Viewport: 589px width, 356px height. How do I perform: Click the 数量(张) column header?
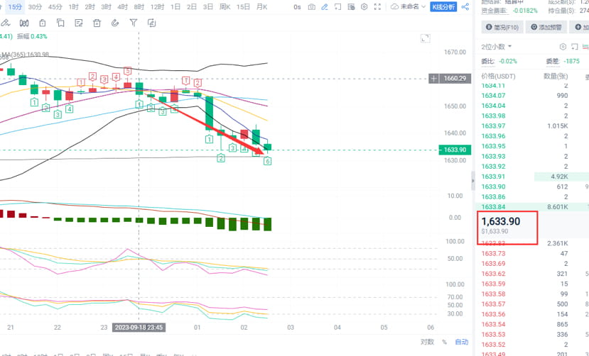pyautogui.click(x=556, y=77)
